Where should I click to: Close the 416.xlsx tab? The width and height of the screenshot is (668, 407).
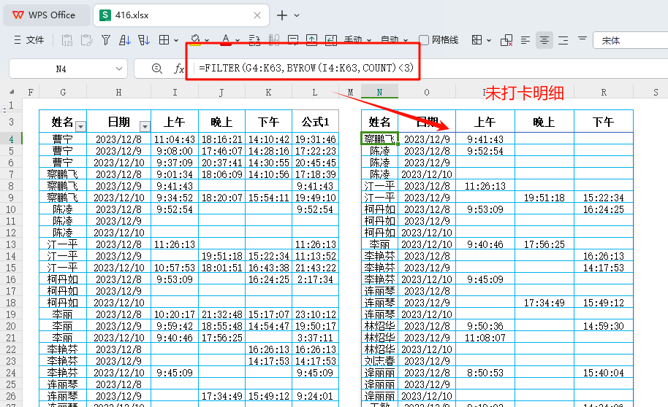[x=257, y=15]
